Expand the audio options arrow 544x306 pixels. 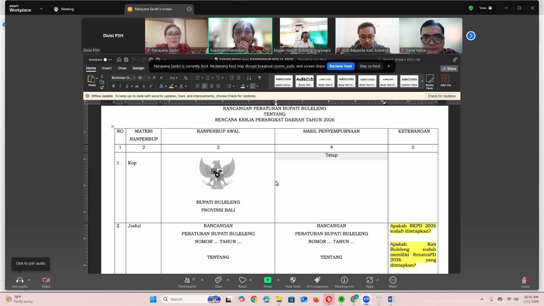coord(29,280)
